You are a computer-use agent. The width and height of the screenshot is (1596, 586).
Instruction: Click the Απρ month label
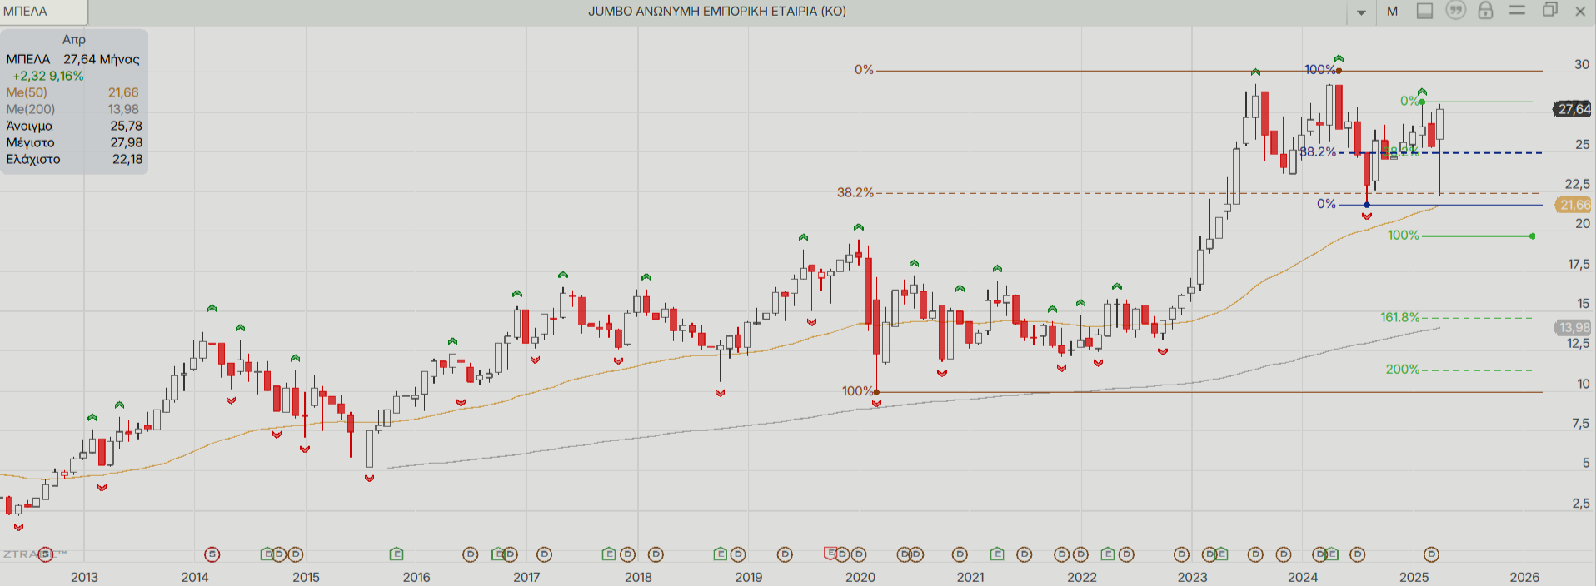74,39
